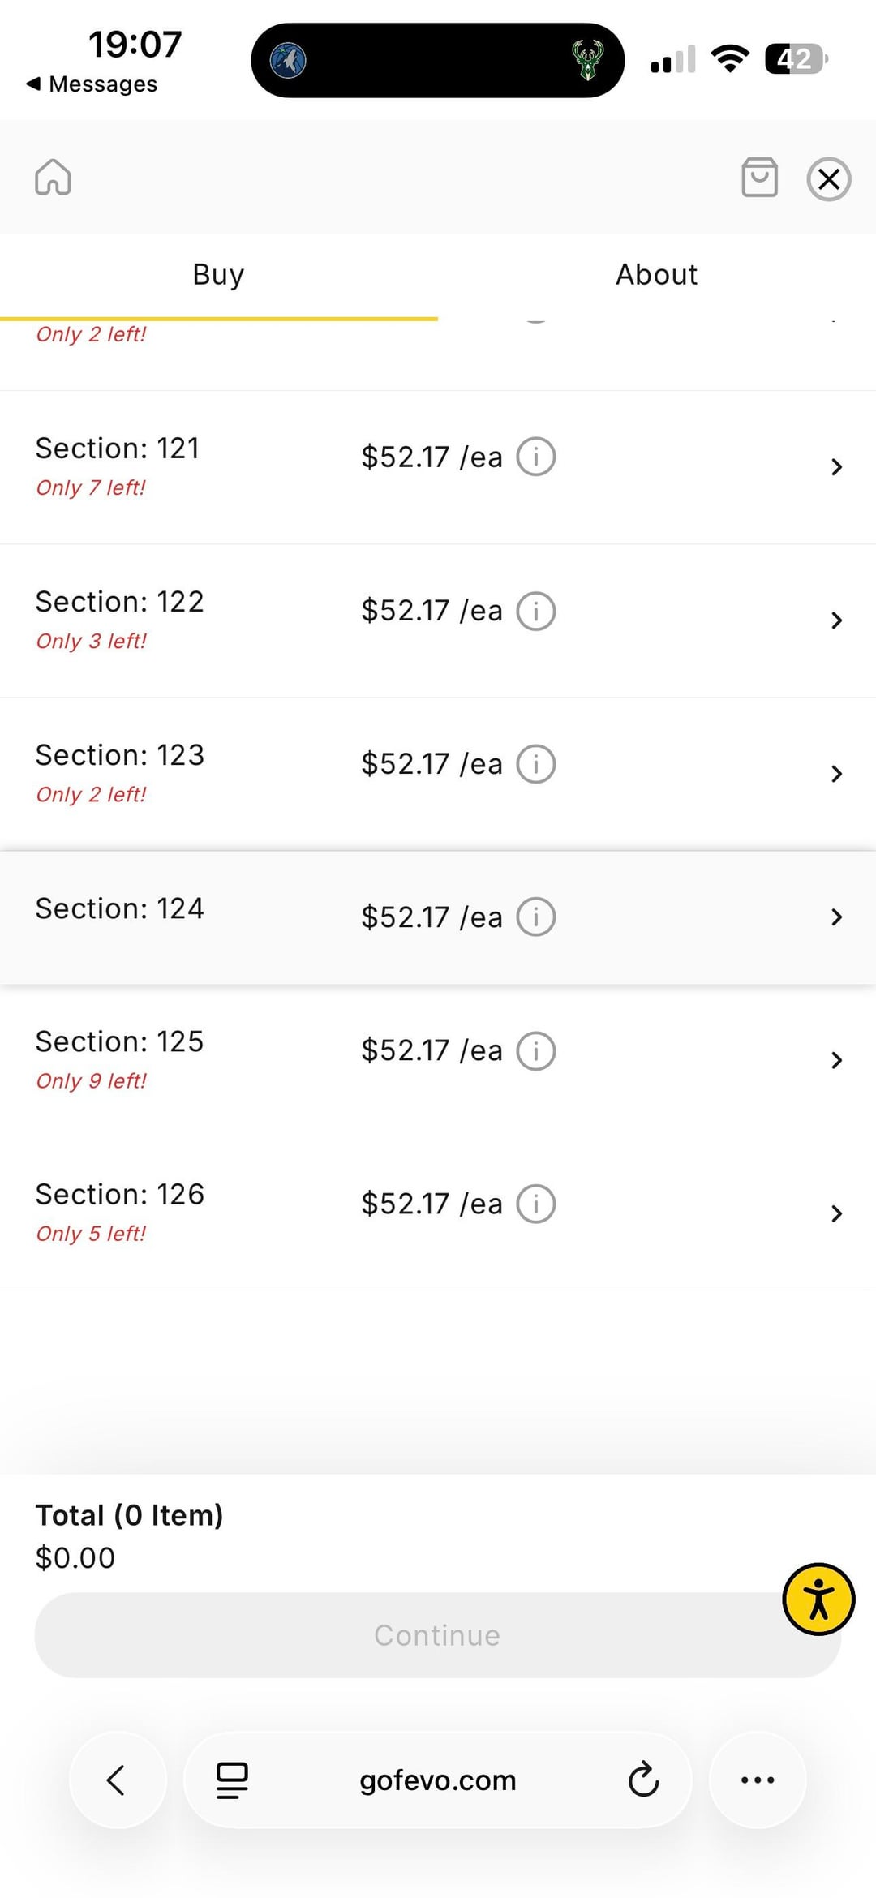Tap info icon next to Section 126 price
This screenshot has height=1898, width=876.
535,1204
